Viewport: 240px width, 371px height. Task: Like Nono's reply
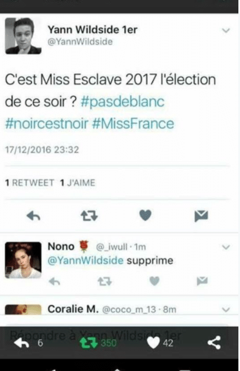154,281
